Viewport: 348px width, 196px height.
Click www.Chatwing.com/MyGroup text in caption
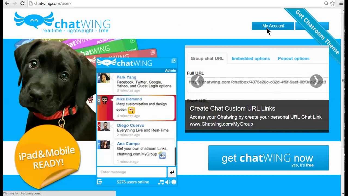pyautogui.click(x=221, y=124)
